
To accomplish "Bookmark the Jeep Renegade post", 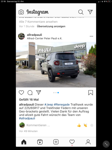I will (91, 92).
